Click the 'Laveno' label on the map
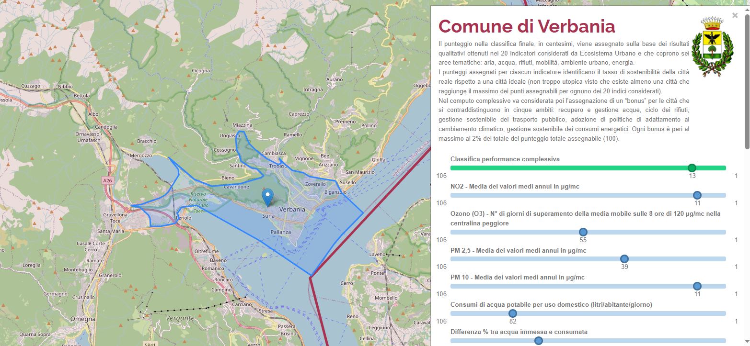Viewport: 750px width, 346px height. [x=378, y=254]
